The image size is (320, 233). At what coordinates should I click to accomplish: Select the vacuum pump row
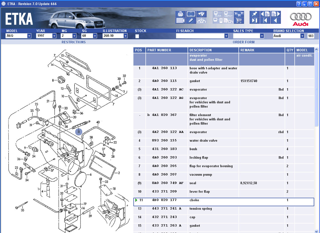pos(224,176)
